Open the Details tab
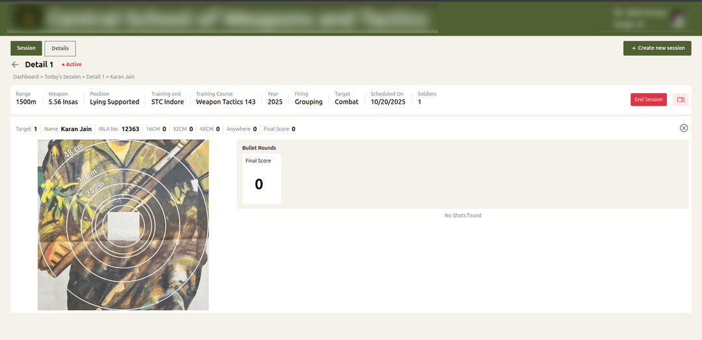The height and width of the screenshot is (340, 702). pos(60,48)
